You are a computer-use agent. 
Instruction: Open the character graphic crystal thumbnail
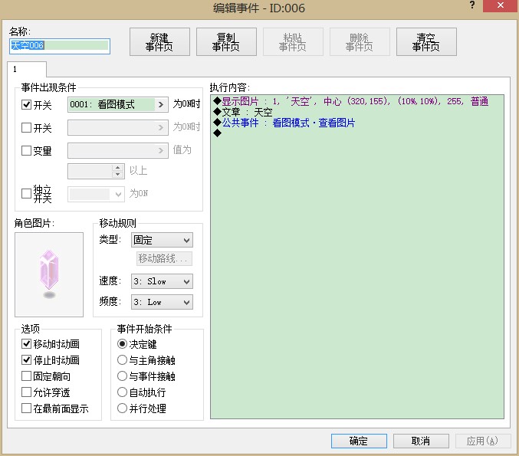[49, 274]
